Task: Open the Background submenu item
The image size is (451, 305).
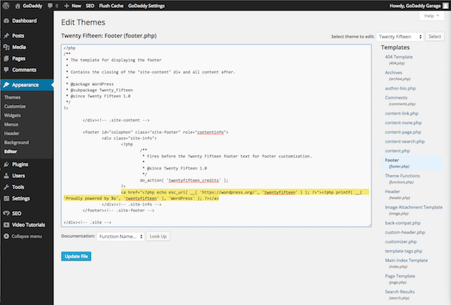Action: pyautogui.click(x=17, y=142)
